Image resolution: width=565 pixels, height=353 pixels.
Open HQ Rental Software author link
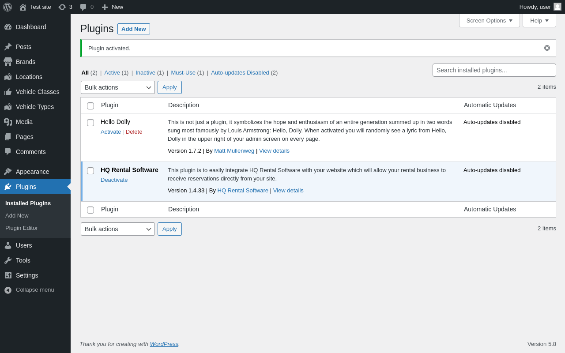[x=243, y=191]
